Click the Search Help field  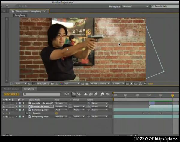point(165,6)
